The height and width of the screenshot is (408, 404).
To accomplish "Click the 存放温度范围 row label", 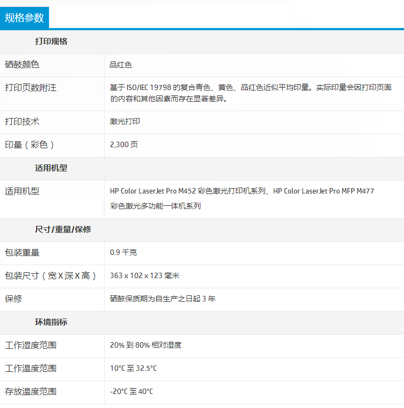I will 31,391.
